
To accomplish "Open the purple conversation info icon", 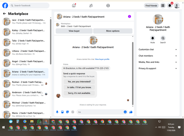I will (130, 17).
